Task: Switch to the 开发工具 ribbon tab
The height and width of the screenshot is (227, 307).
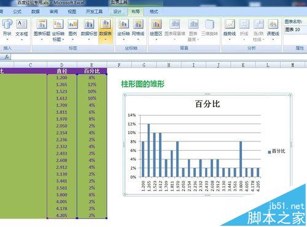Action: 94,12
